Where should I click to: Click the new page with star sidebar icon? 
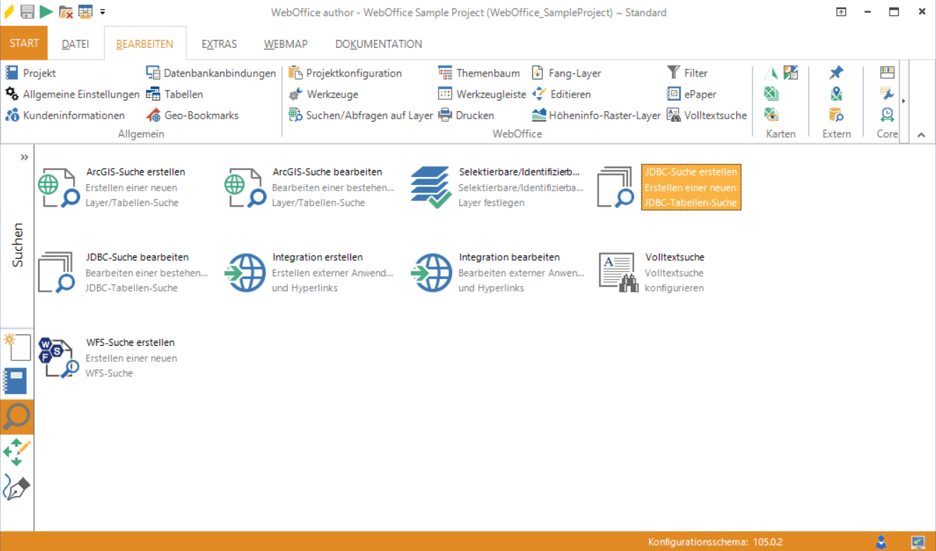click(17, 347)
